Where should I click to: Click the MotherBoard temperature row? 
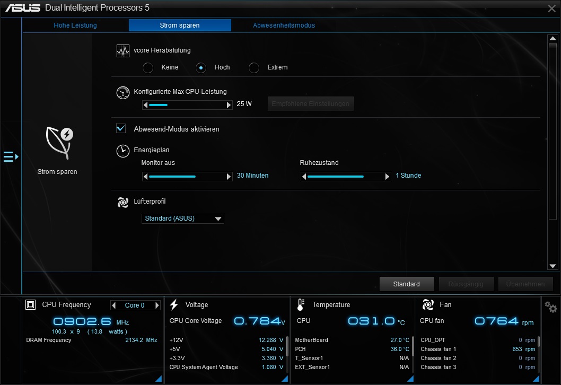(352, 340)
